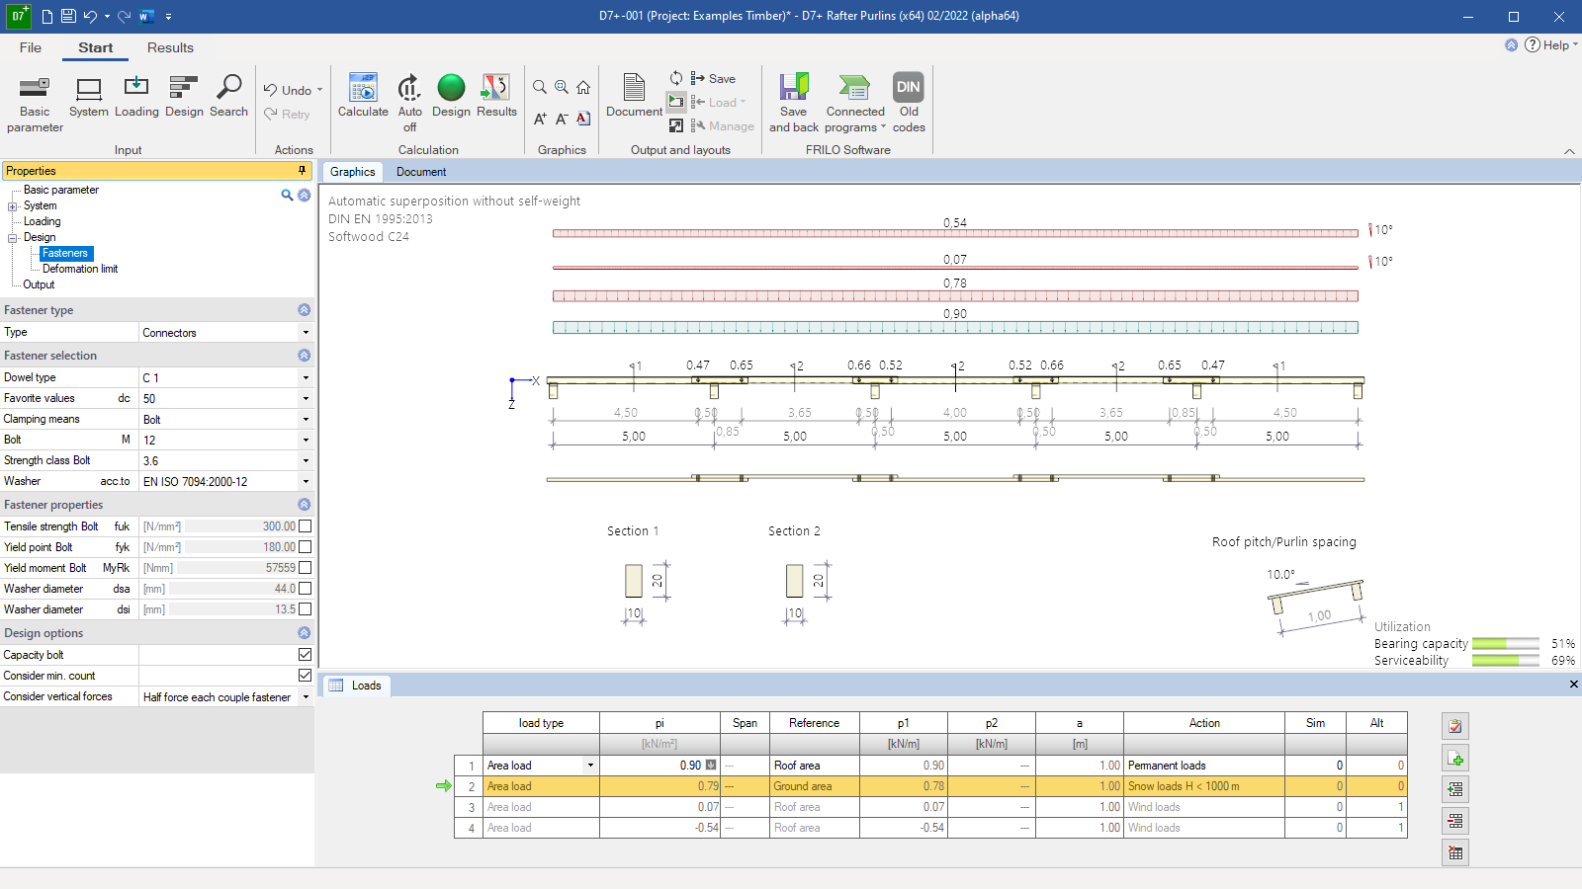Run the Calculate command
The width and height of the screenshot is (1582, 889).
click(x=363, y=96)
